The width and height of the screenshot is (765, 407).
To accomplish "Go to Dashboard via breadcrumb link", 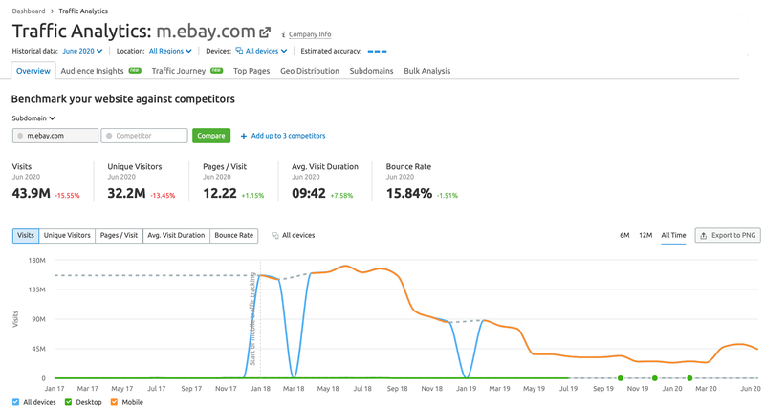I will 29,11.
